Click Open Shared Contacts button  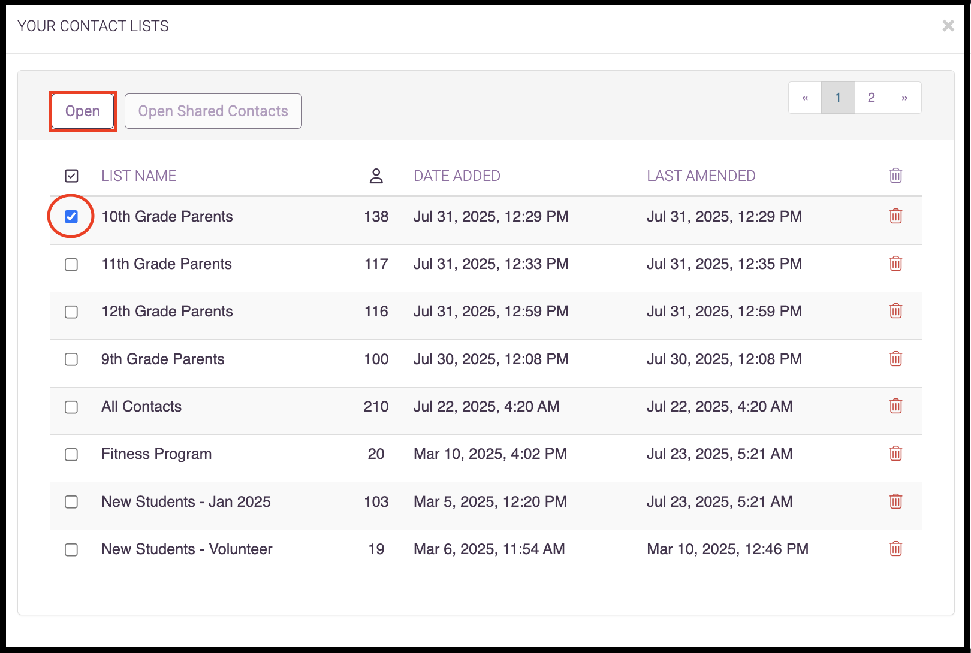coord(213,111)
